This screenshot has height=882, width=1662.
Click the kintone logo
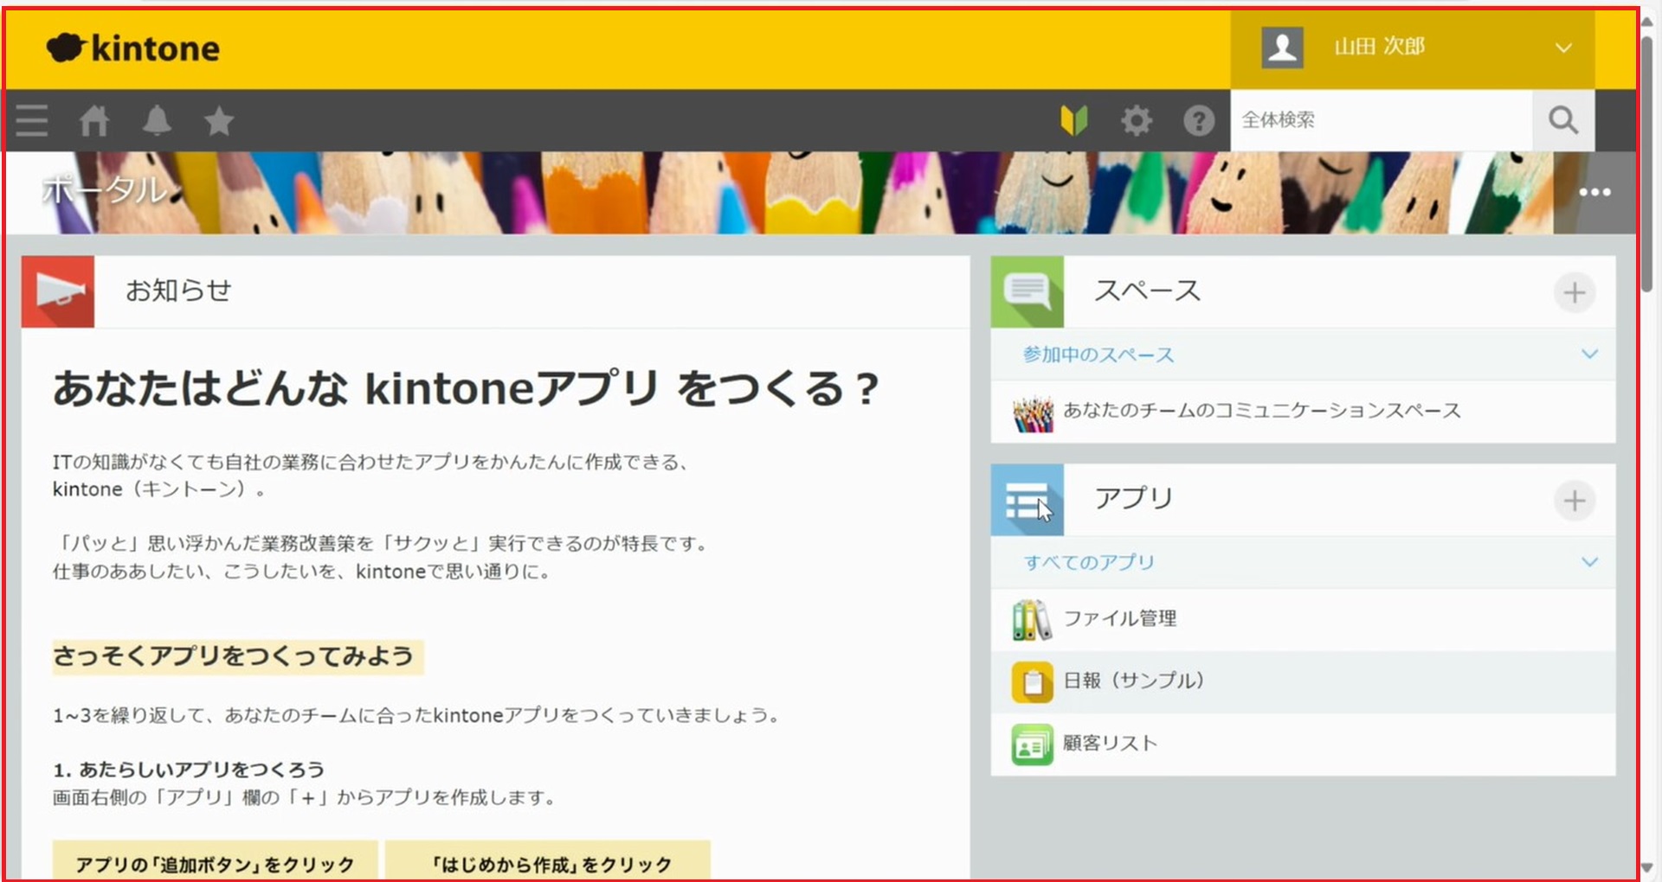132,48
